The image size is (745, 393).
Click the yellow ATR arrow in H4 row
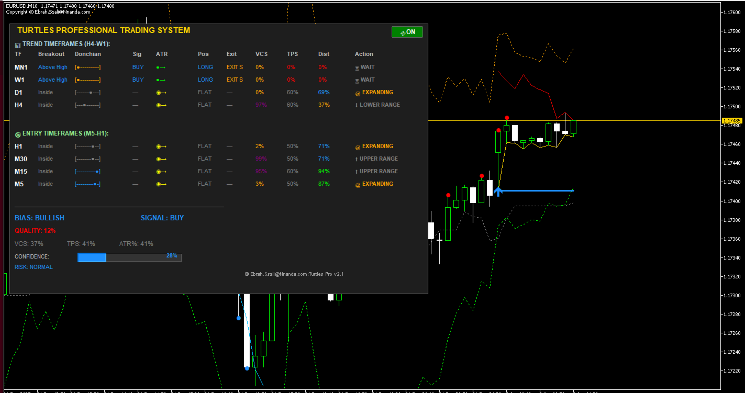pos(161,105)
